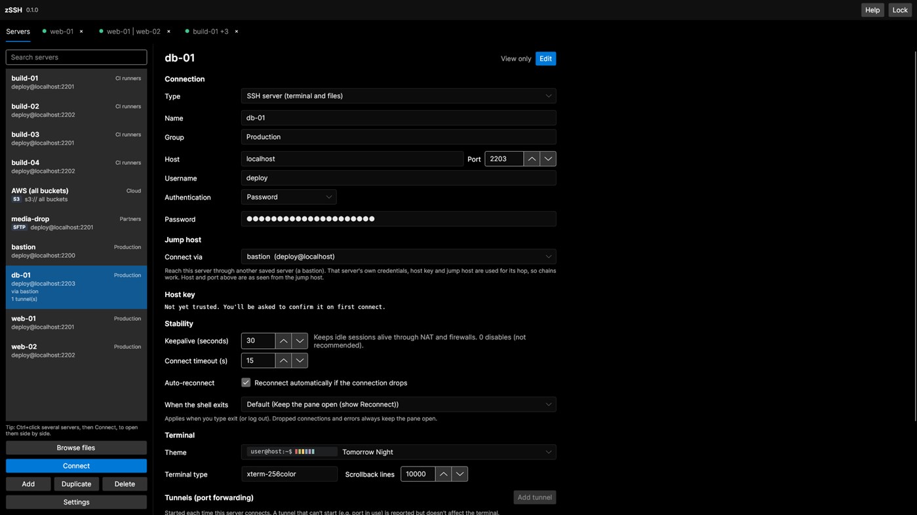Click the Help button
This screenshot has height=515, width=917.
coord(872,10)
